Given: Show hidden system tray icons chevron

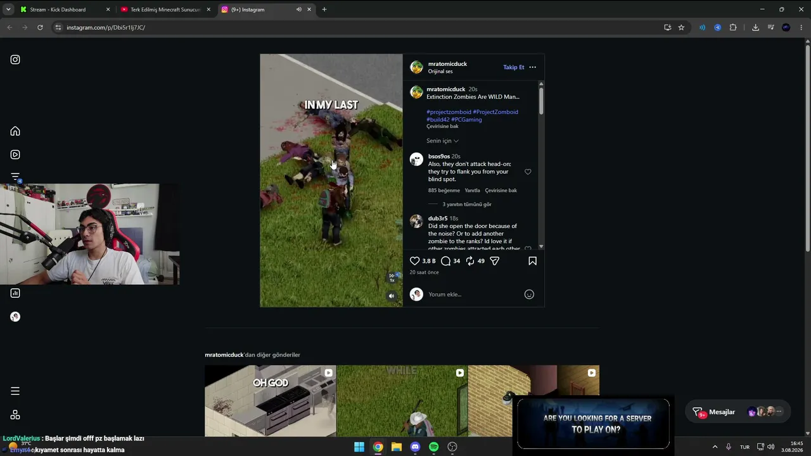Looking at the screenshot, I should (x=715, y=447).
